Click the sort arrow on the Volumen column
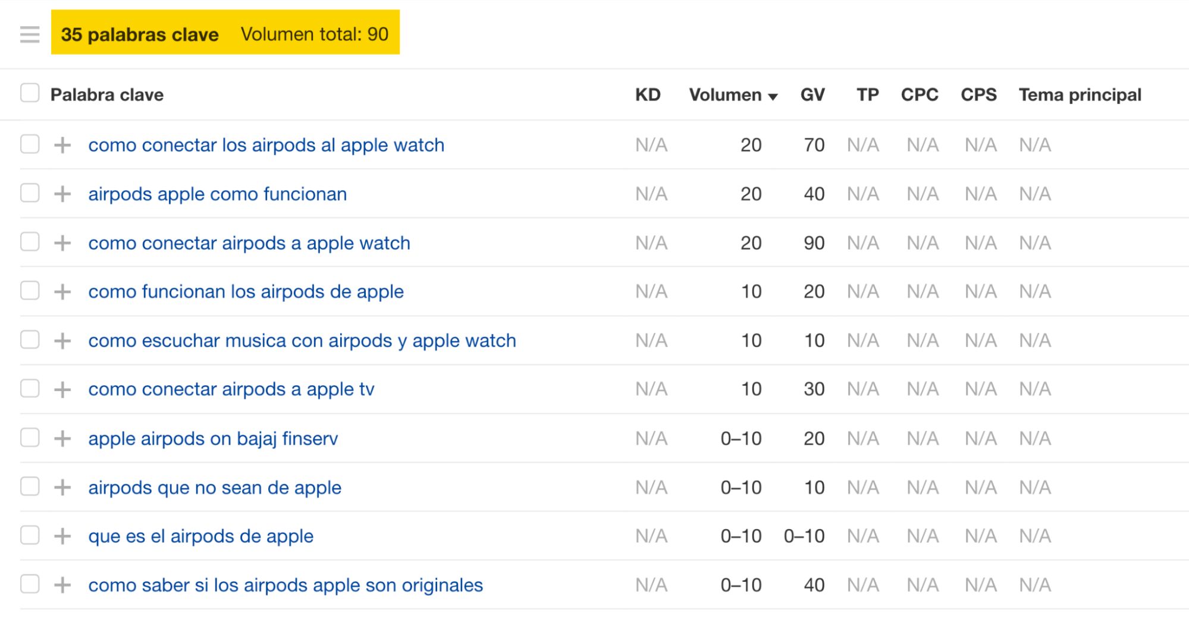1189x617 pixels. pos(774,96)
